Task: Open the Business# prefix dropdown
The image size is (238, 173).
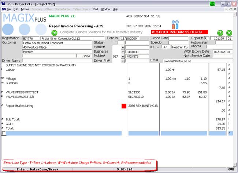Action: [122, 52]
